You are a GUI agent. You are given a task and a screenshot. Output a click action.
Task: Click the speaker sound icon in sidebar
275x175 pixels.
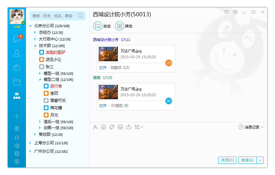click(17, 146)
